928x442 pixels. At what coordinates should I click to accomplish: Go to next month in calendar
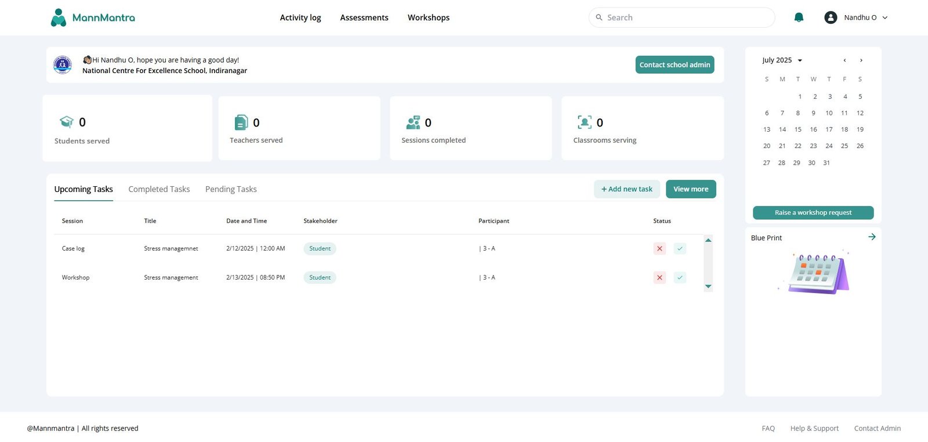click(x=861, y=60)
